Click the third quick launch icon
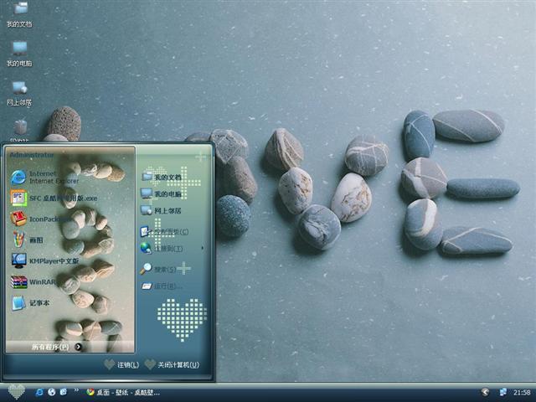The width and height of the screenshot is (536, 402). pyautogui.click(x=64, y=392)
